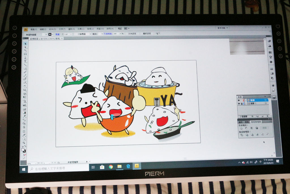The image size is (290, 194).
Task: Click the 展開 button in Pathfinder panel
Action: click(x=265, y=128)
